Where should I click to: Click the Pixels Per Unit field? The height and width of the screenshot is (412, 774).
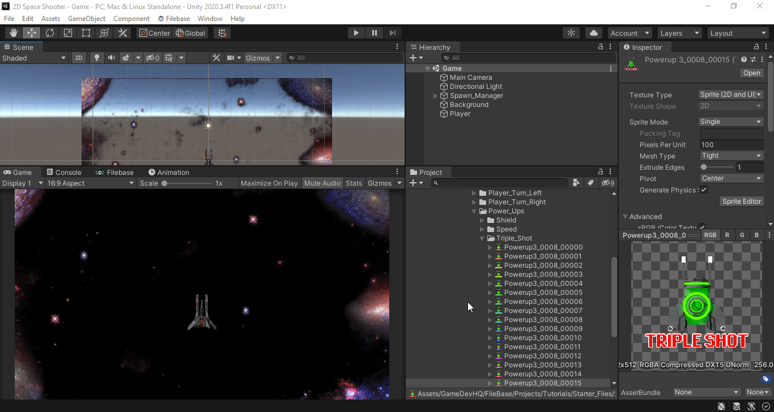tap(732, 144)
